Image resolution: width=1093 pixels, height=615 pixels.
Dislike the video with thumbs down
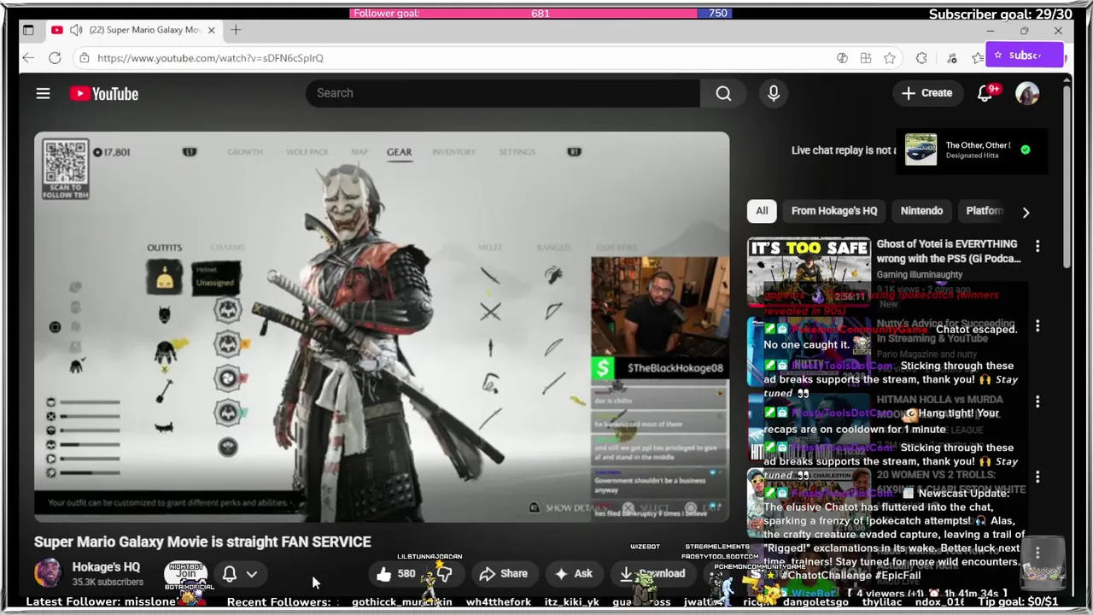pyautogui.click(x=445, y=574)
